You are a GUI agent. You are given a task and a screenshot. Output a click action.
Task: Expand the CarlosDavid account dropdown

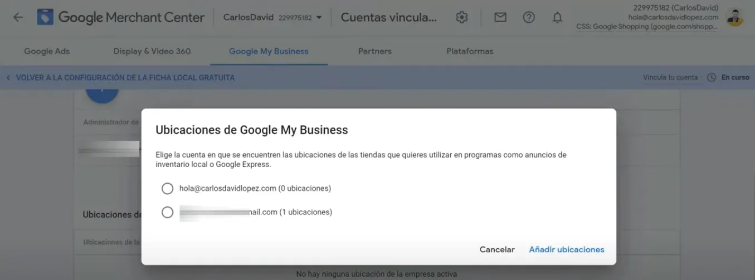click(272, 17)
